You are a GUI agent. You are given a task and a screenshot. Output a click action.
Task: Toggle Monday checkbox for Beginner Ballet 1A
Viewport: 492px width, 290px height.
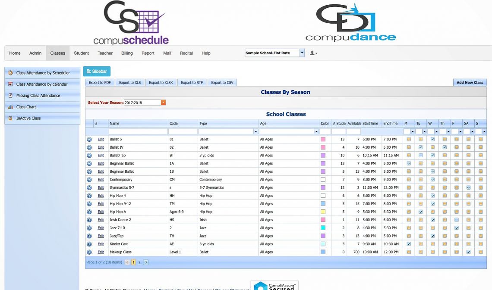409,164
